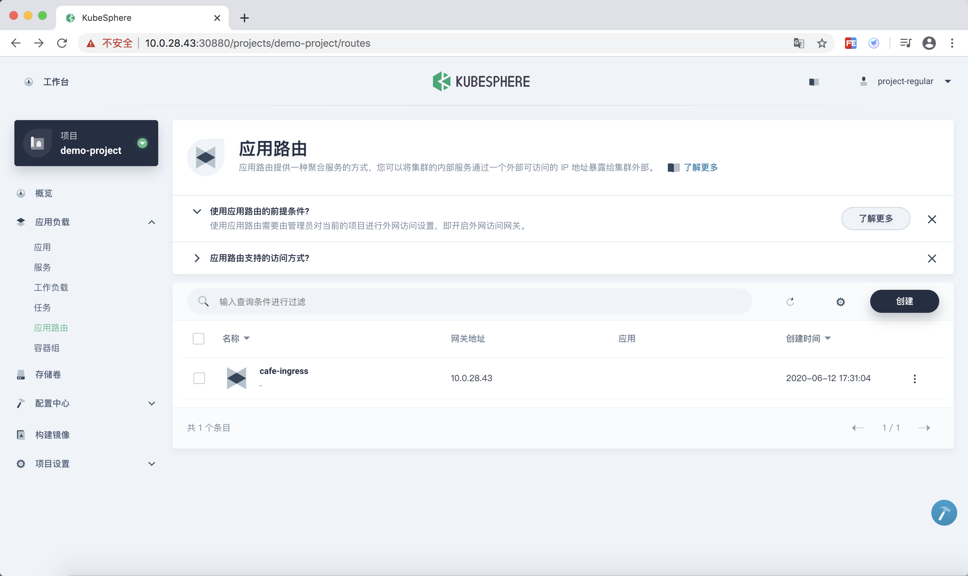Tick the select-all checkbox in table header
The image size is (968, 576).
pos(198,338)
